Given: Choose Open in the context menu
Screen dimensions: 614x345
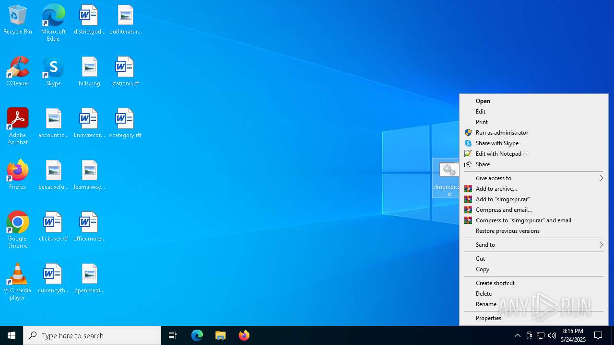Looking at the screenshot, I should (x=534, y=101).
